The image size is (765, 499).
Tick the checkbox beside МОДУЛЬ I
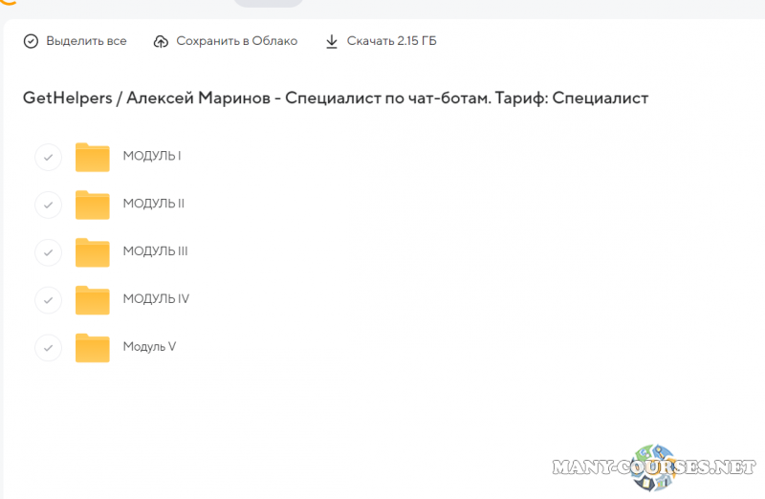48,157
